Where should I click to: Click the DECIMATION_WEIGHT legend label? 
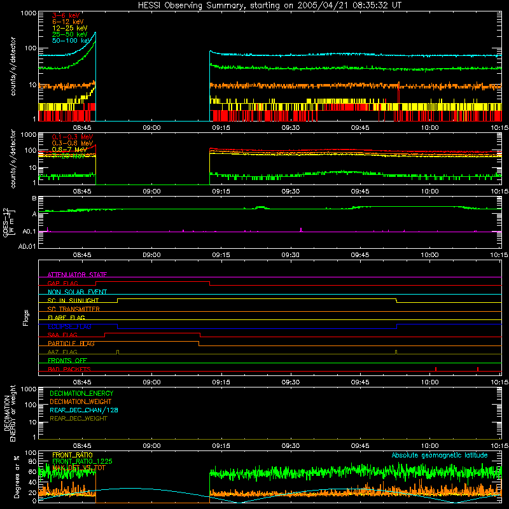point(81,401)
